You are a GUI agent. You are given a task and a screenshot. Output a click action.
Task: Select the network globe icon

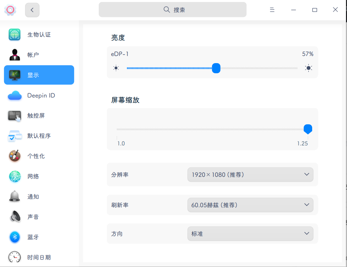15,176
